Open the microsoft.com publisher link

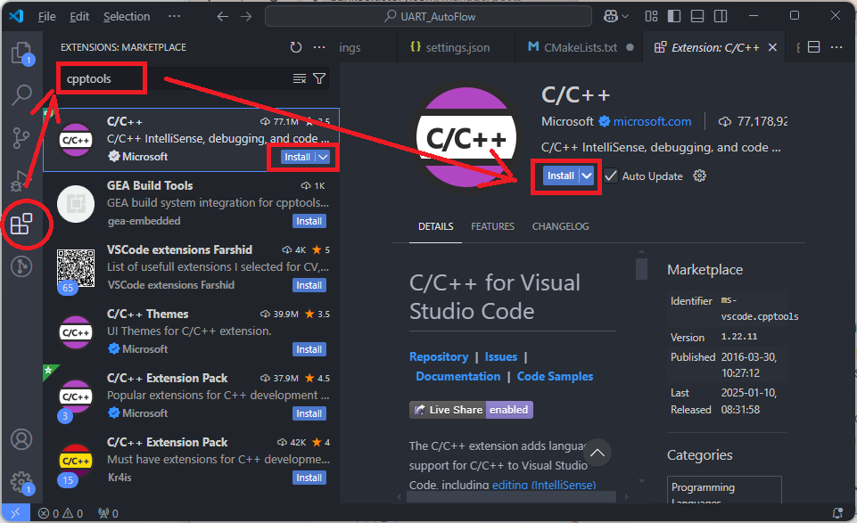coord(652,122)
